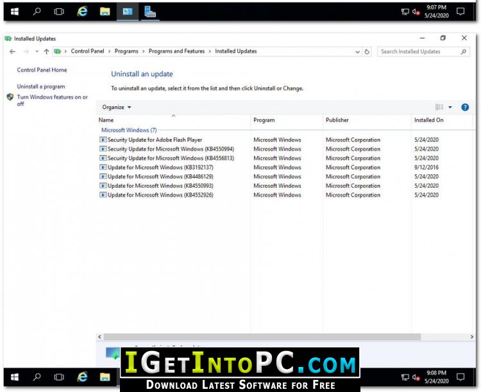
Task: Click Programs breadcrumb
Action: [126, 51]
